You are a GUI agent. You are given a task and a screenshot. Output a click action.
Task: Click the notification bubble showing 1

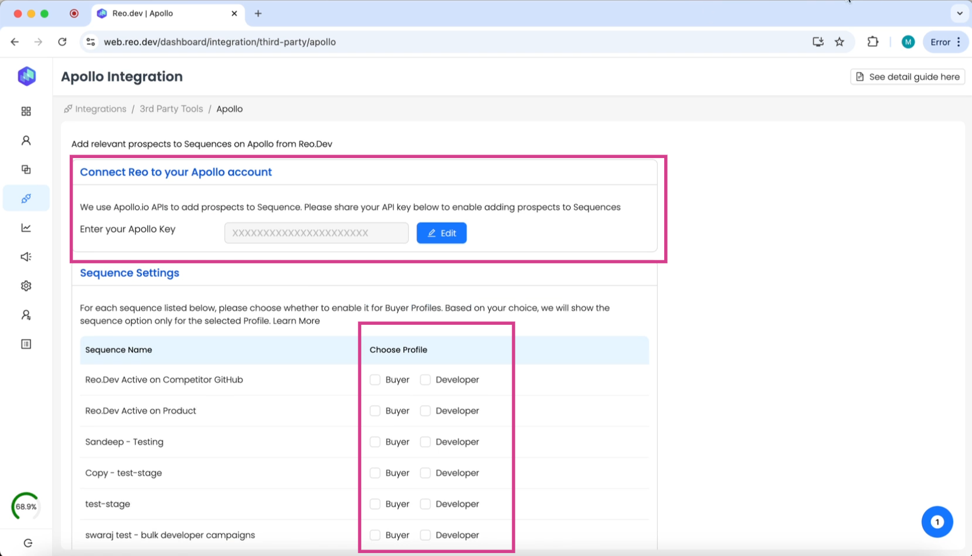point(937,521)
